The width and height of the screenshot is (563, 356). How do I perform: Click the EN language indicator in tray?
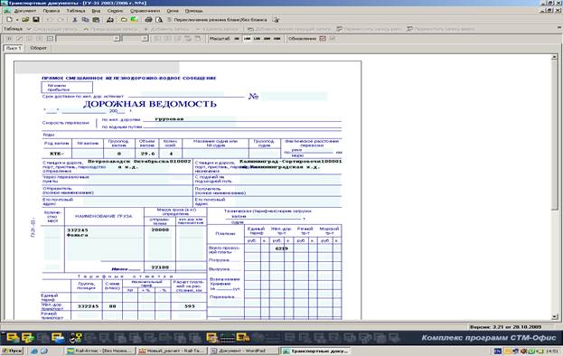coord(498,351)
